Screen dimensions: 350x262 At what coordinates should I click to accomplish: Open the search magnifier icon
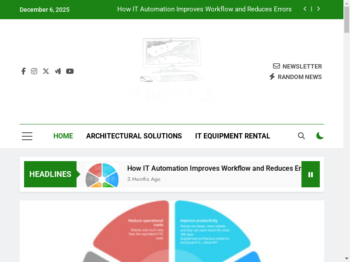[301, 136]
